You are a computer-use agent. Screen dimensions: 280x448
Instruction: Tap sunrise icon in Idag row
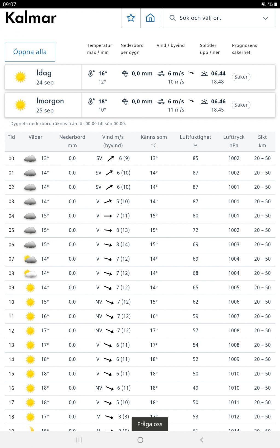(x=204, y=73)
